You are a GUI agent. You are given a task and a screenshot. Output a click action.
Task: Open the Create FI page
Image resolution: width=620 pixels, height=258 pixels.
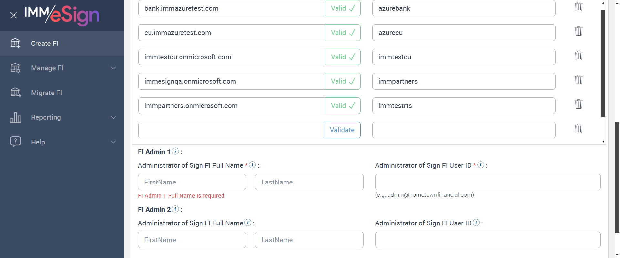coord(45,44)
